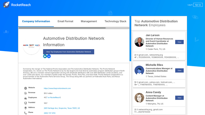The width and height of the screenshot is (205, 115).
Task: Click the 7 on RocketReach link
Action: pyautogui.click(x=53, y=98)
